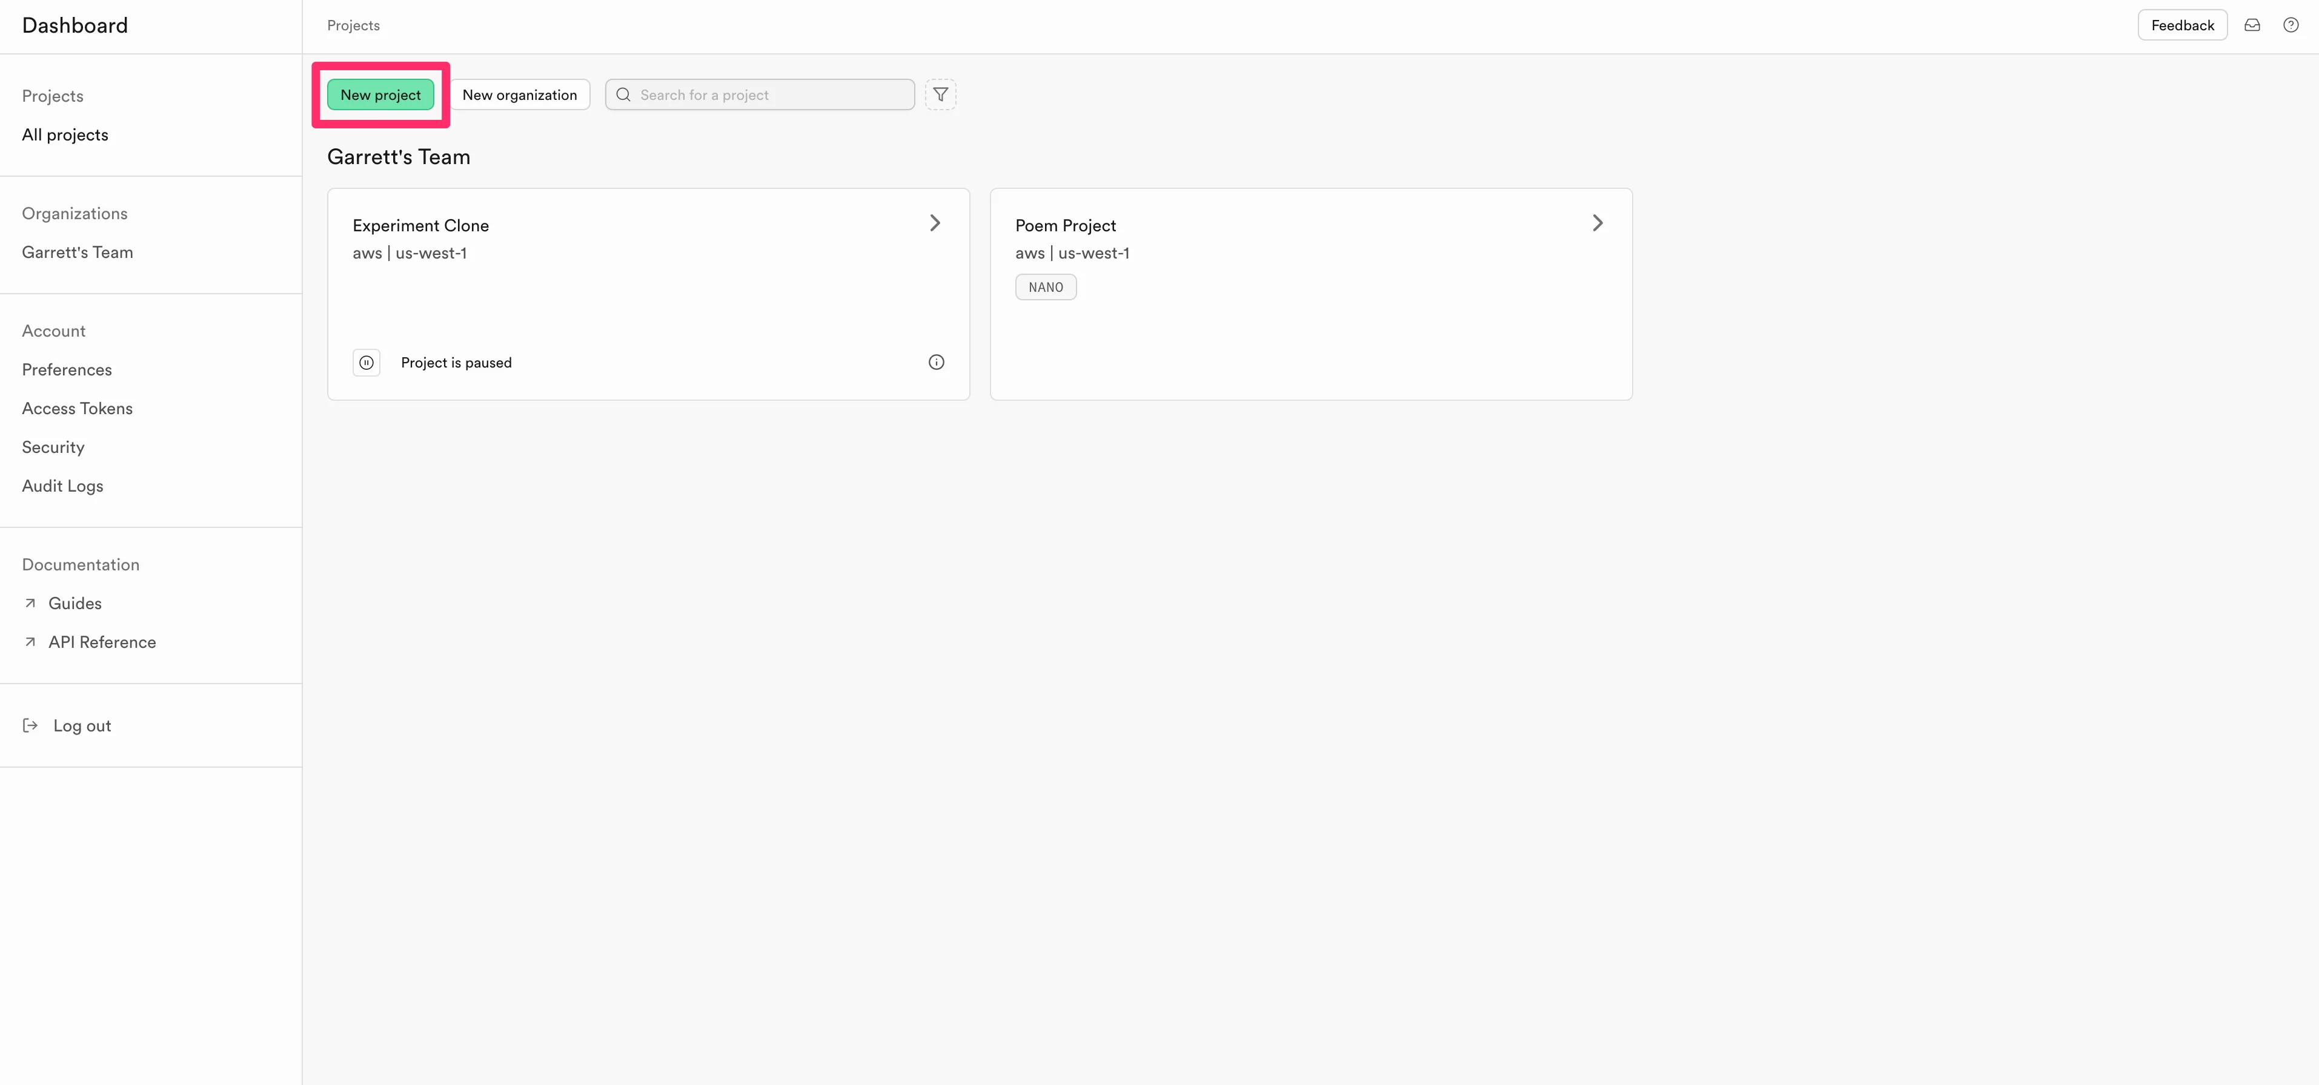This screenshot has width=2319, height=1085.
Task: Open Guides documentation link
Action: 75,603
